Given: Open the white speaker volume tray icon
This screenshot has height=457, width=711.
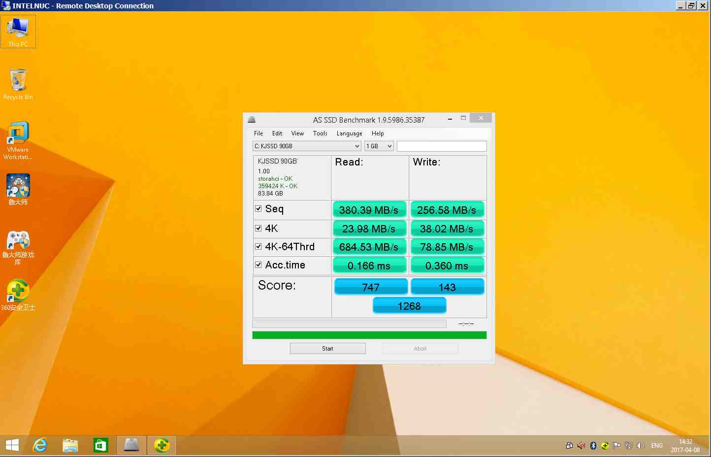Looking at the screenshot, I should 641,446.
